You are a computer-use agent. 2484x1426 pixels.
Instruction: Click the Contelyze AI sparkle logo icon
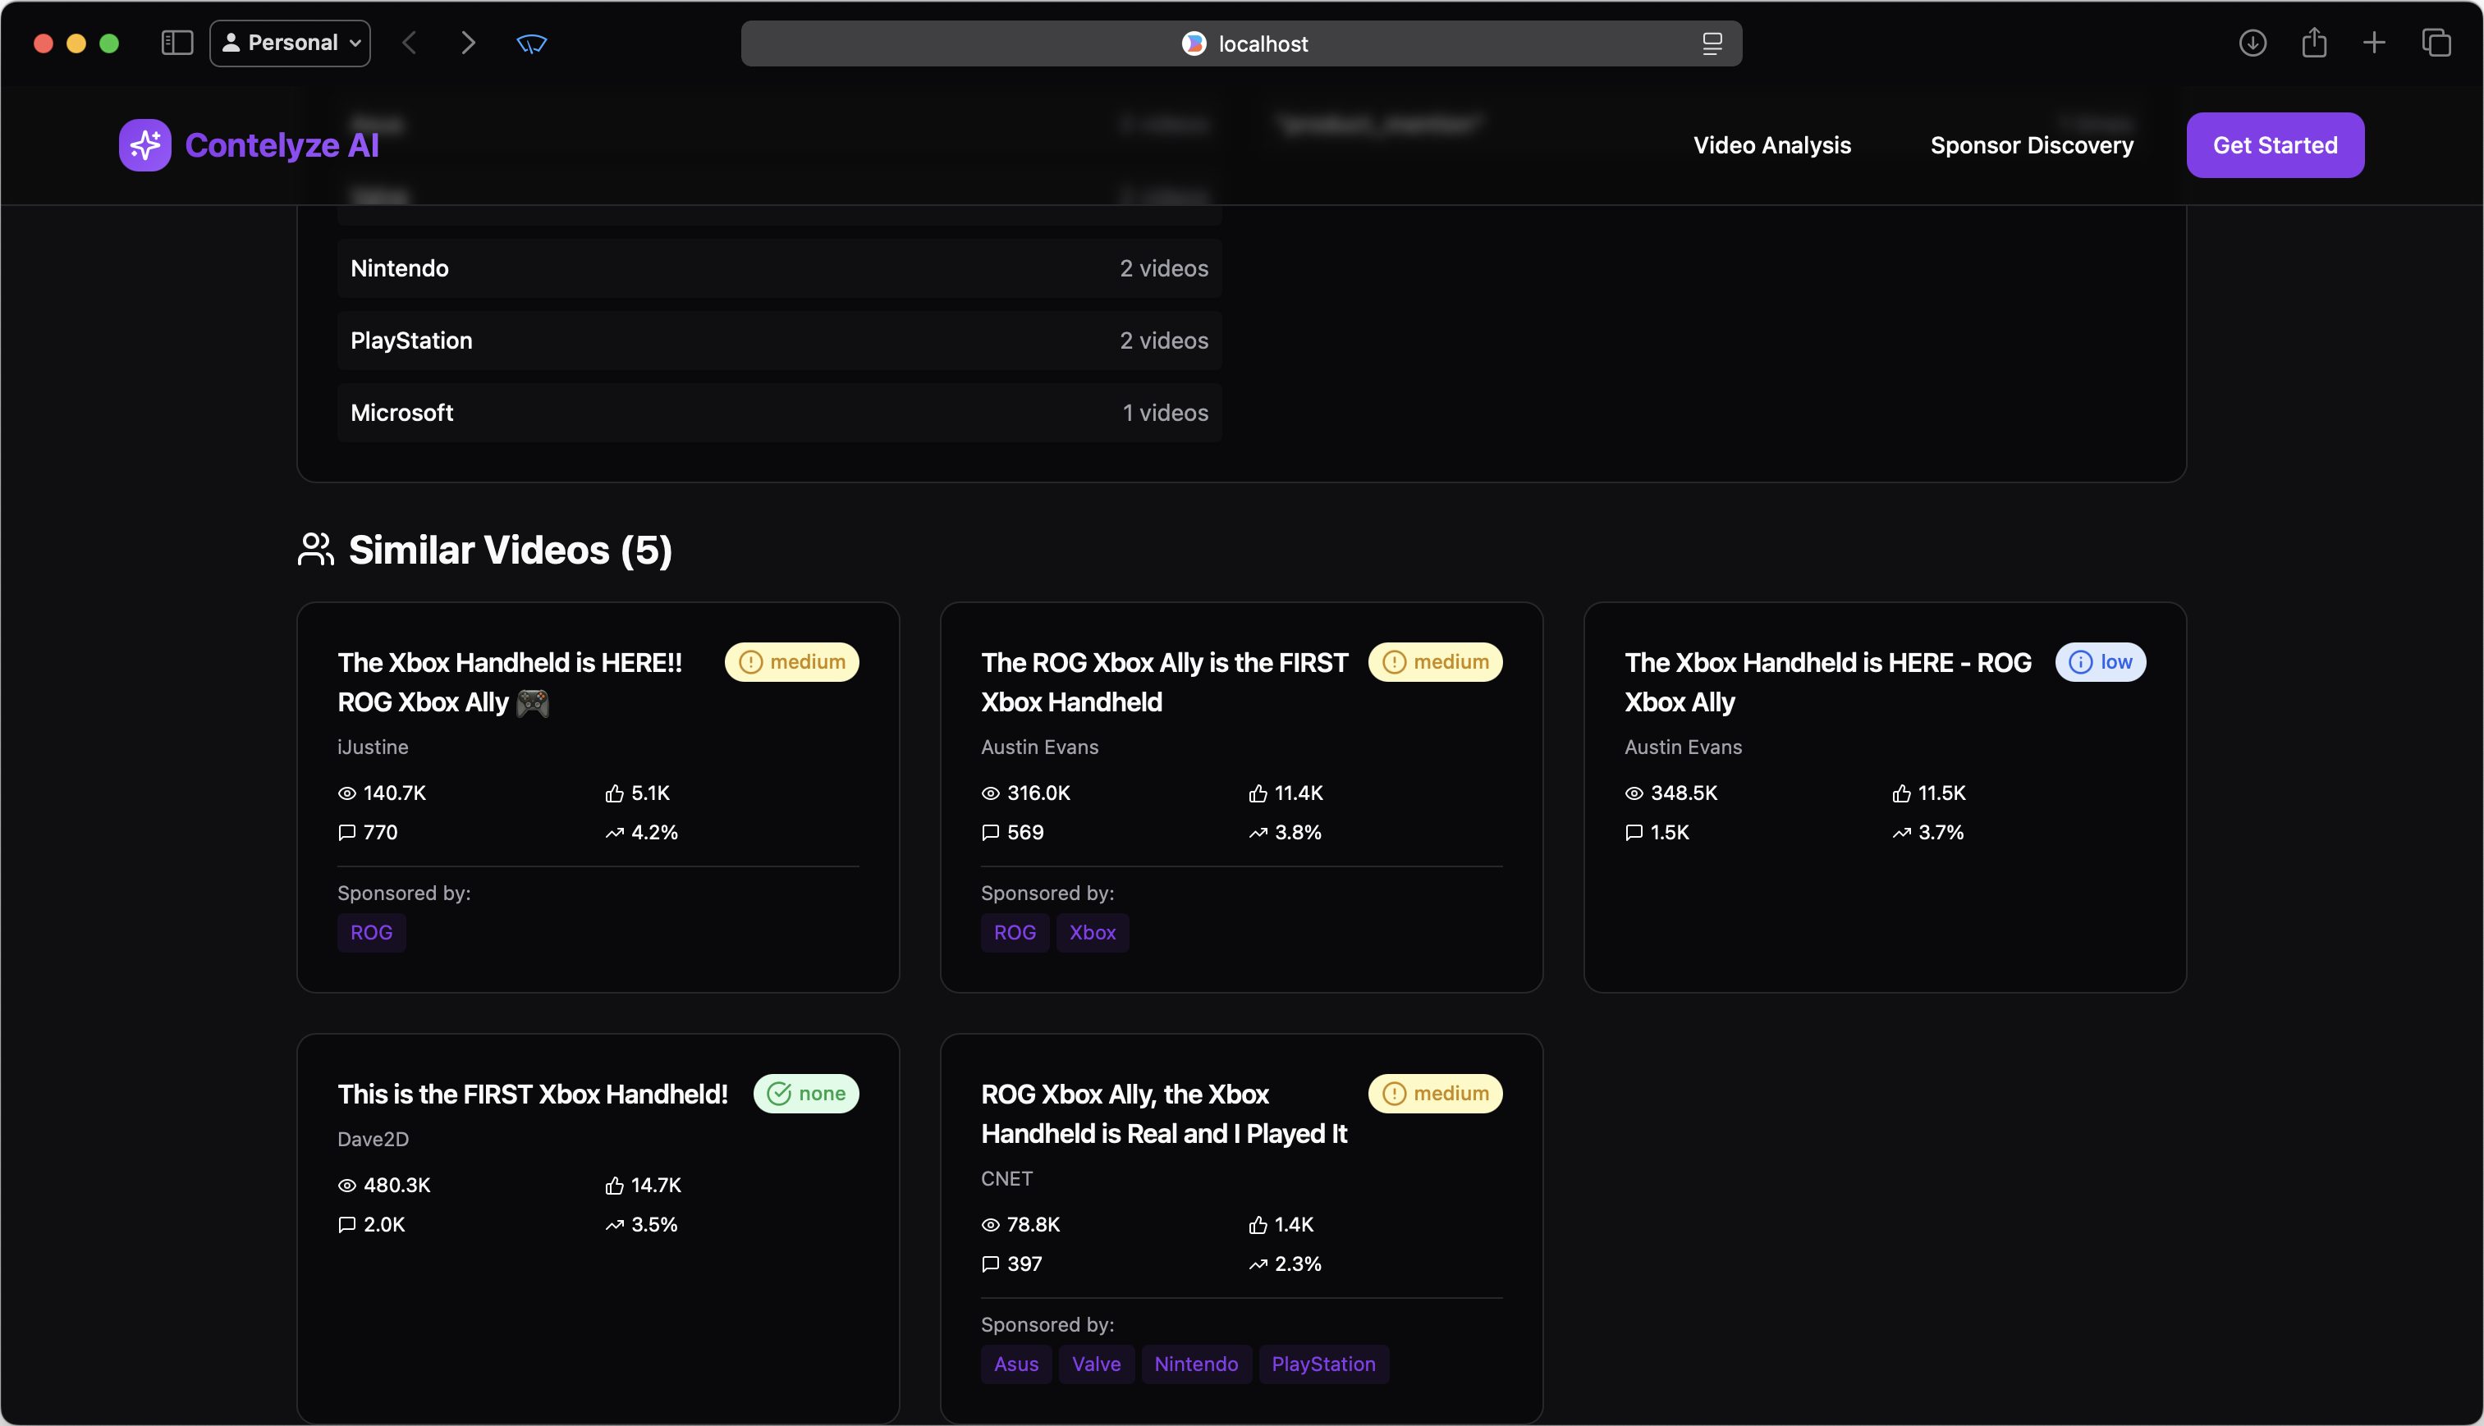[145, 145]
